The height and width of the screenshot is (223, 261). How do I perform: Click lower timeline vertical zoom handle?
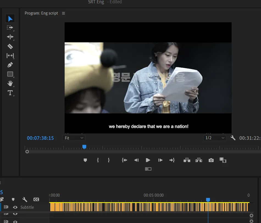click(251, 221)
